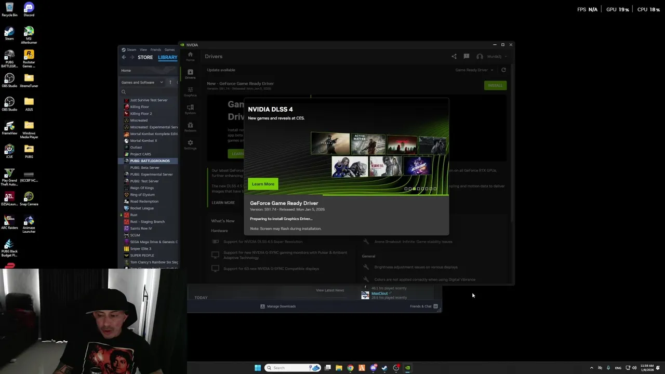This screenshot has width=665, height=374.
Task: Open Steam from the taskbar
Action: 384,368
